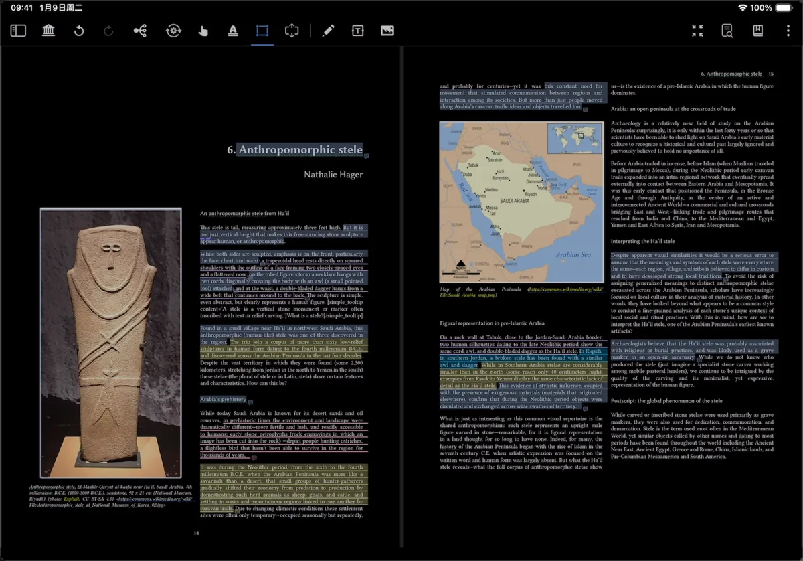Tap heading 'Arabia: an open peninsula at the crossroads'
803x561 pixels.
click(673, 109)
